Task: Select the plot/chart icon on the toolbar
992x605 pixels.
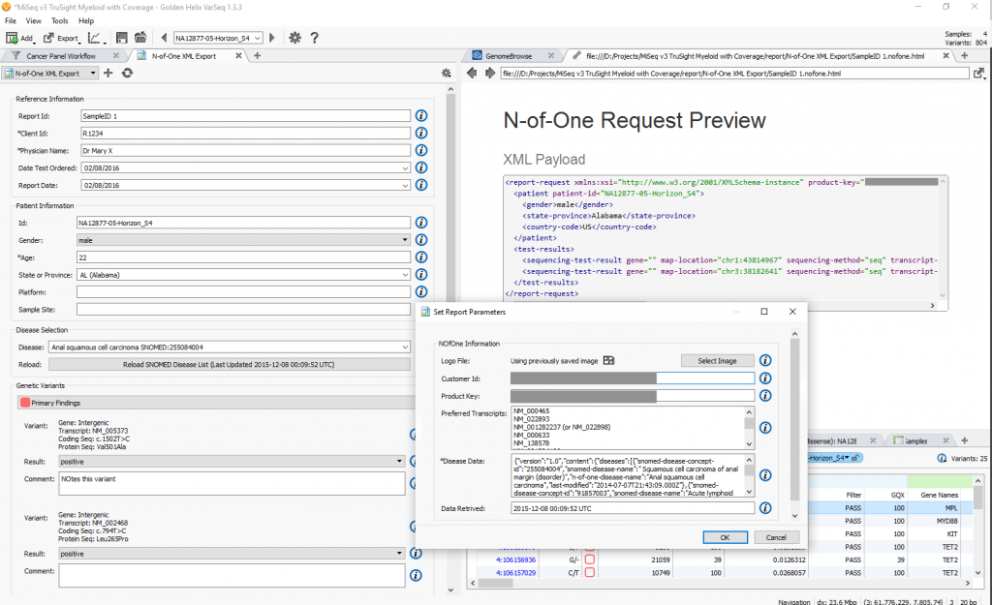Action: (x=94, y=37)
